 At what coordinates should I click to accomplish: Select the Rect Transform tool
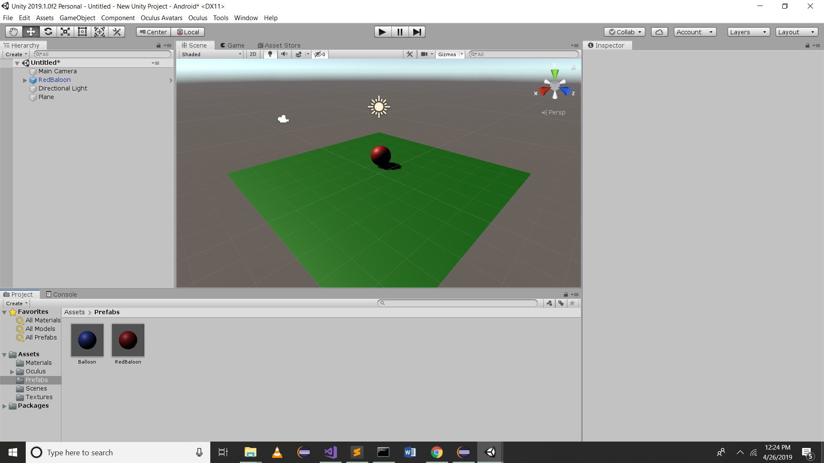82,32
